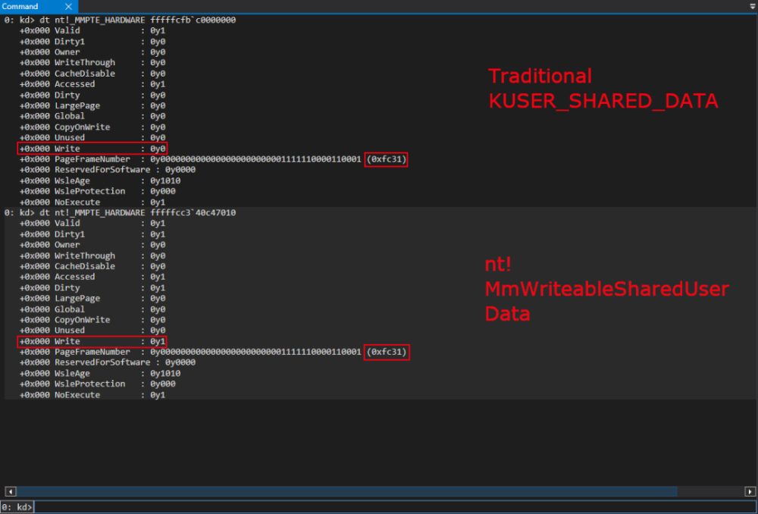Click 'WsleProtection : 0y000' in the fffffcfb`c0000000 dump
The width and height of the screenshot is (758, 514).
tap(97, 192)
